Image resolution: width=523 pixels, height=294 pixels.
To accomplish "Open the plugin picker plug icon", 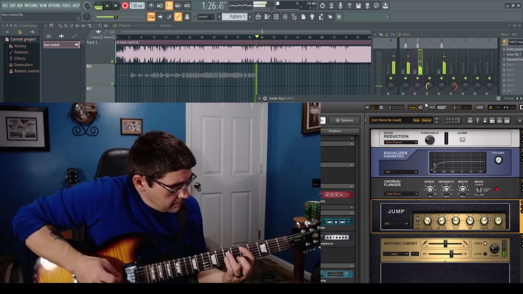I will point(312,17).
